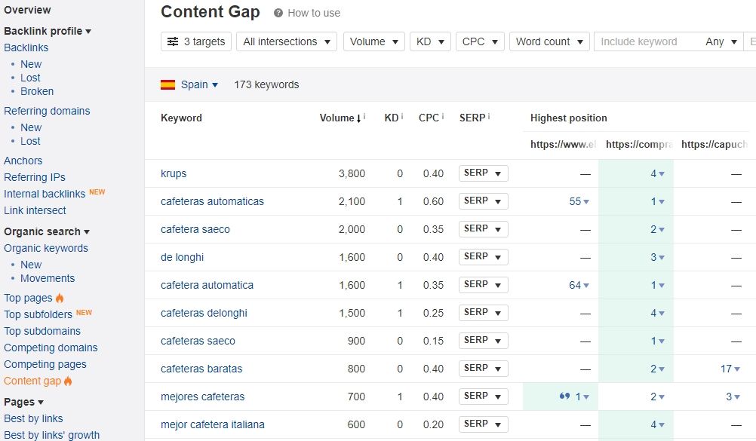Open the Competing domains report
The width and height of the screenshot is (756, 441).
51,348
